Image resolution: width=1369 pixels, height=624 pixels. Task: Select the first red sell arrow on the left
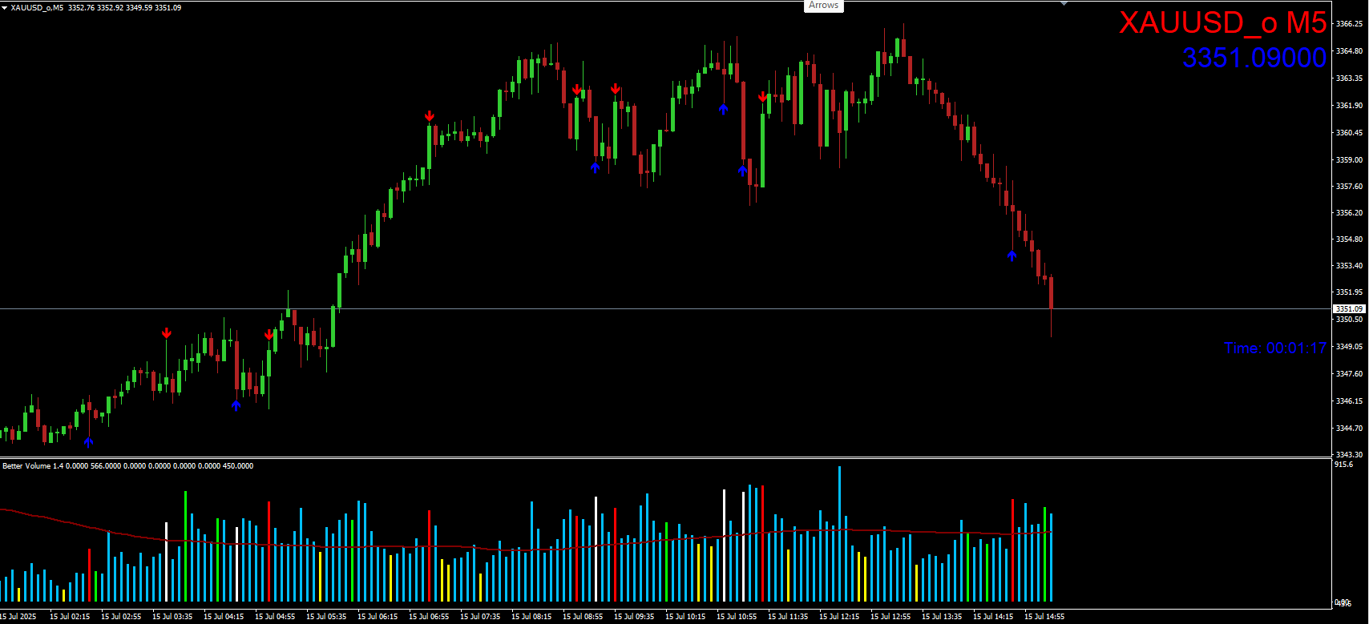(166, 333)
